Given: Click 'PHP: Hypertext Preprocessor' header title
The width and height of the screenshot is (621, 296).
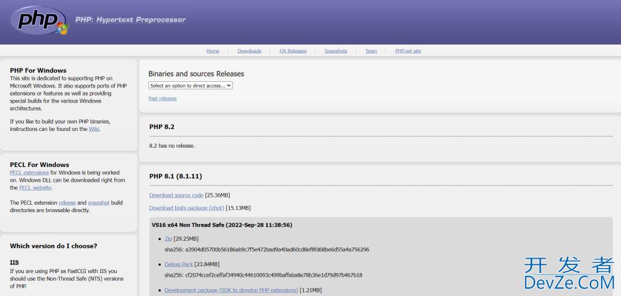Looking at the screenshot, I should point(130,19).
